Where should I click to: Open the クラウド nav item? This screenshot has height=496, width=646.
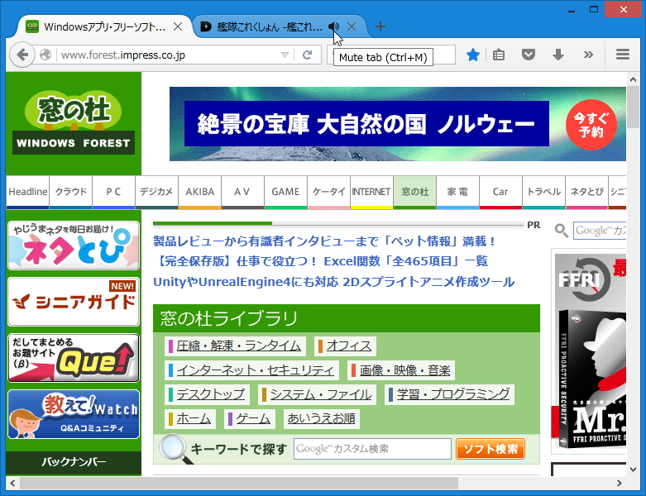(x=71, y=193)
